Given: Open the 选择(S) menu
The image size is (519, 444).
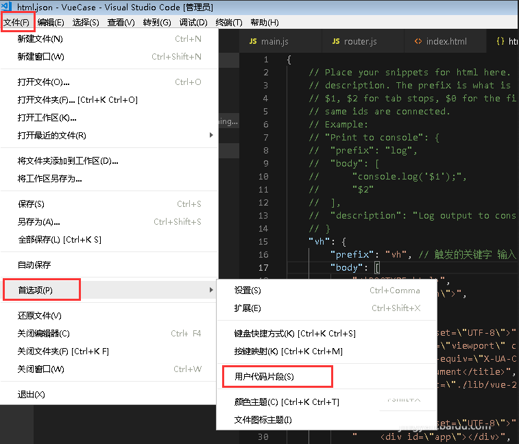Looking at the screenshot, I should pyautogui.click(x=86, y=23).
